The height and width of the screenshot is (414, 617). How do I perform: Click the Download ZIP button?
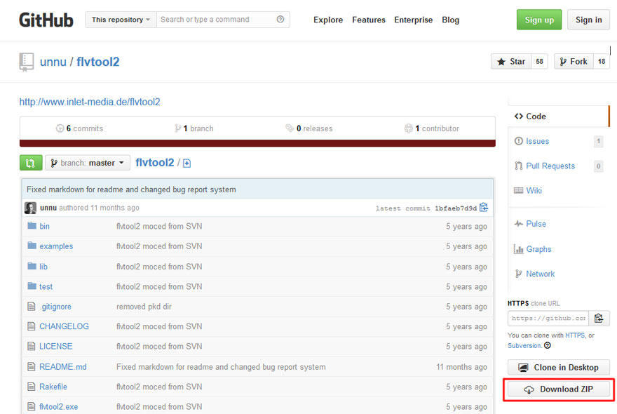pyautogui.click(x=559, y=389)
